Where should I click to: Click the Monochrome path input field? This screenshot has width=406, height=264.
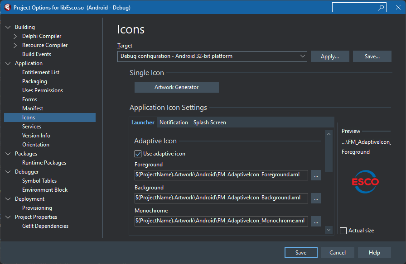[x=221, y=221]
